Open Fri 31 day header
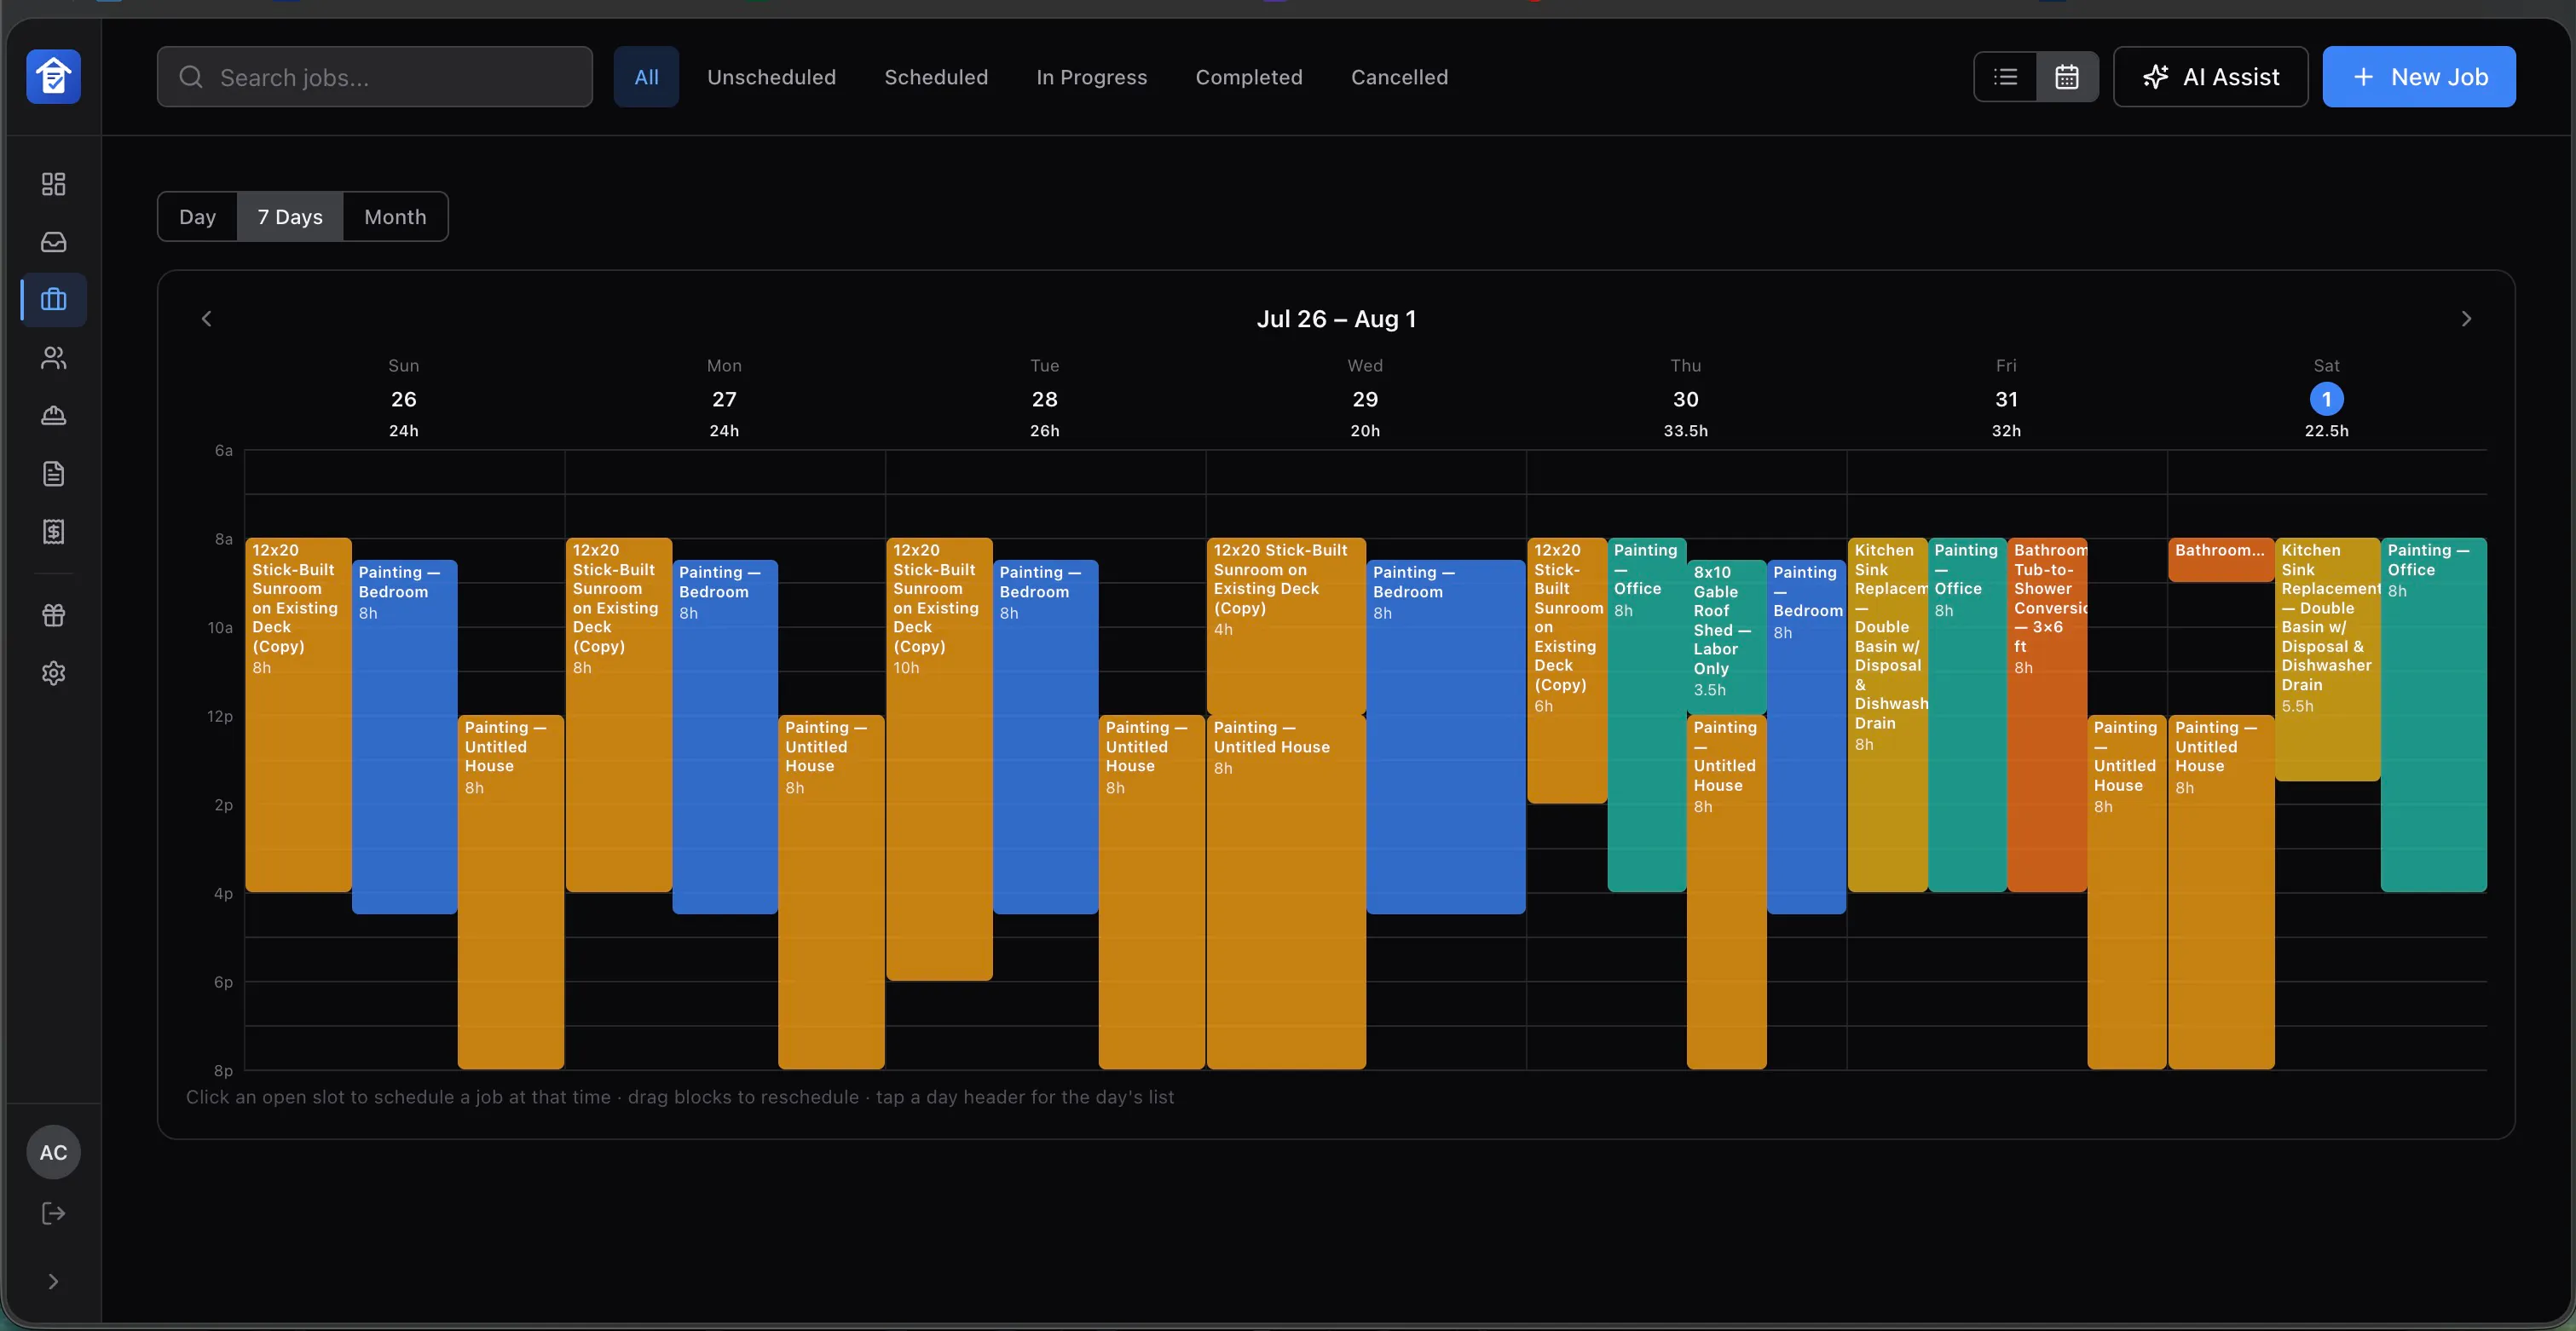The height and width of the screenshot is (1331, 2576). pyautogui.click(x=2006, y=398)
